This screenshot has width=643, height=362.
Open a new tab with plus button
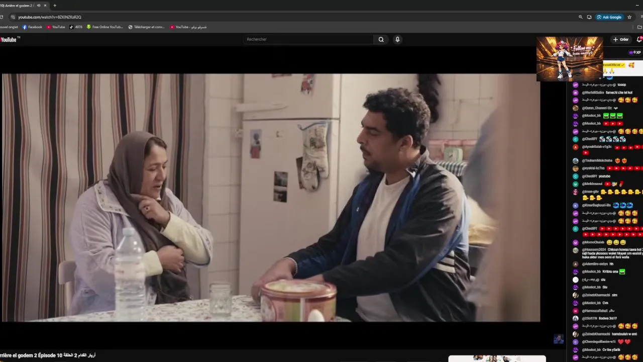tap(55, 6)
